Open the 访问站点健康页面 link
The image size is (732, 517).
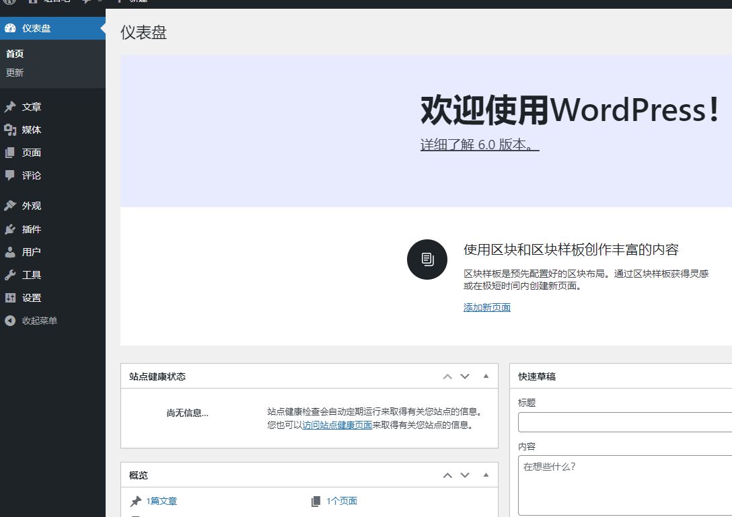337,425
